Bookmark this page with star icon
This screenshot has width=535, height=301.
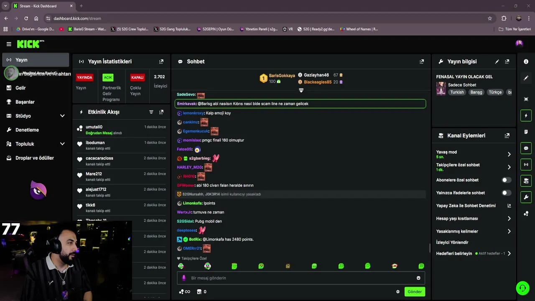coord(490,18)
